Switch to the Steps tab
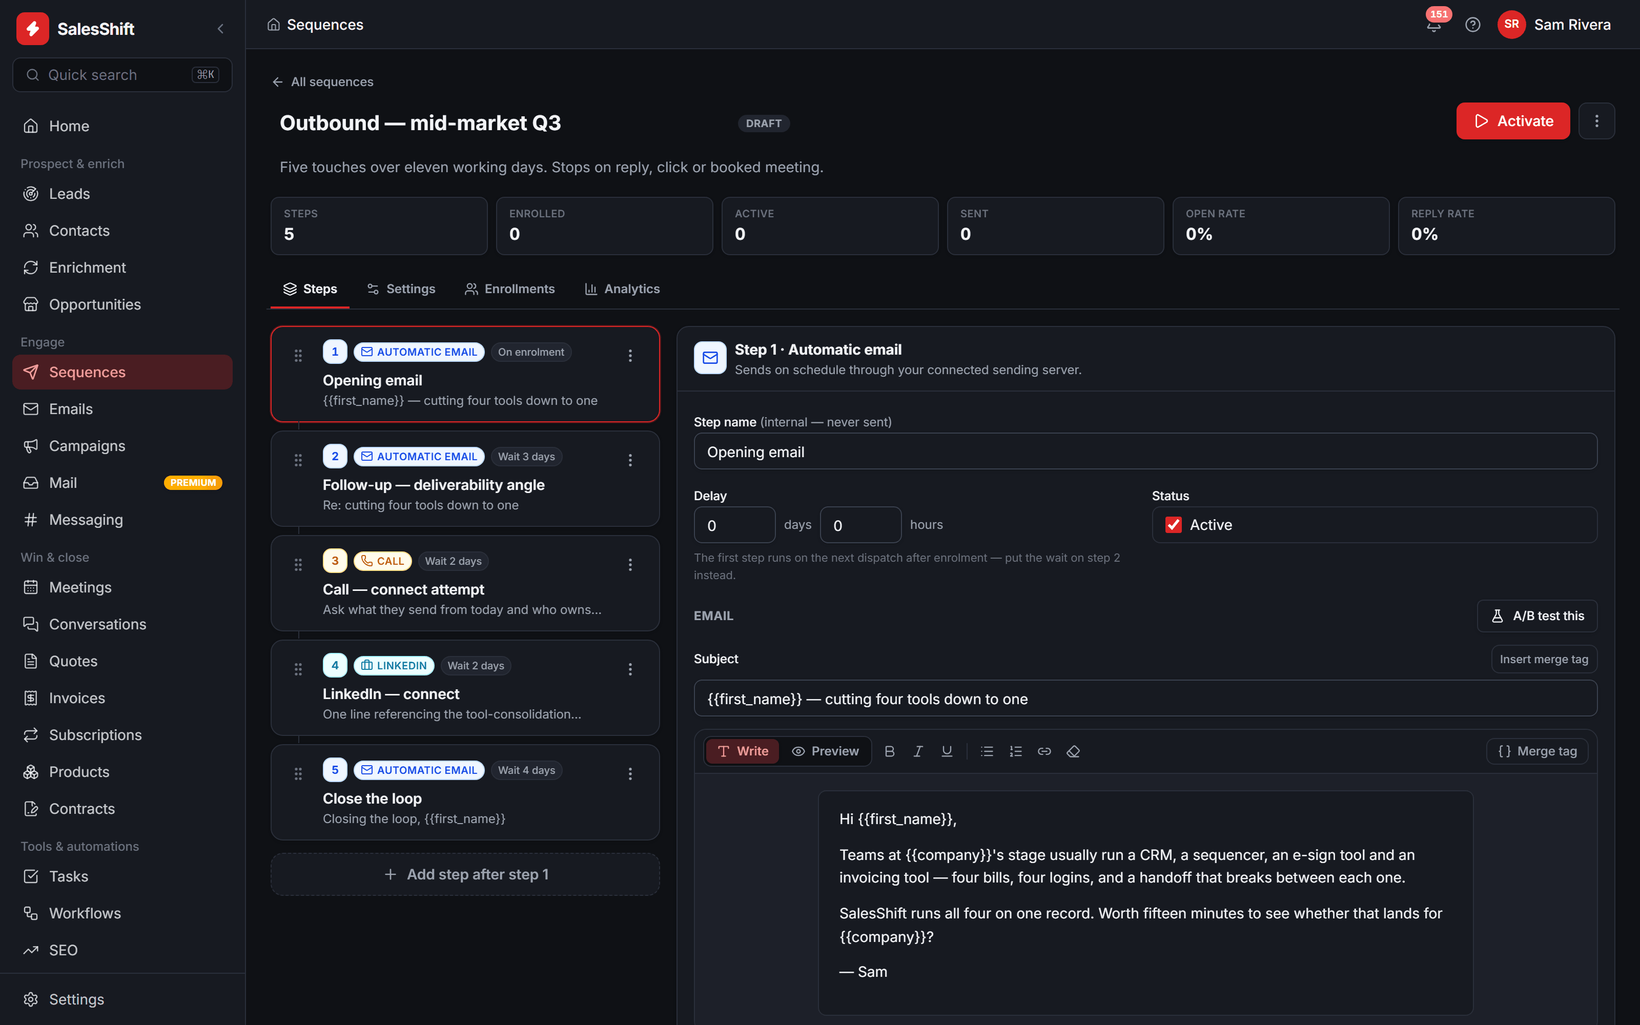 click(x=310, y=289)
